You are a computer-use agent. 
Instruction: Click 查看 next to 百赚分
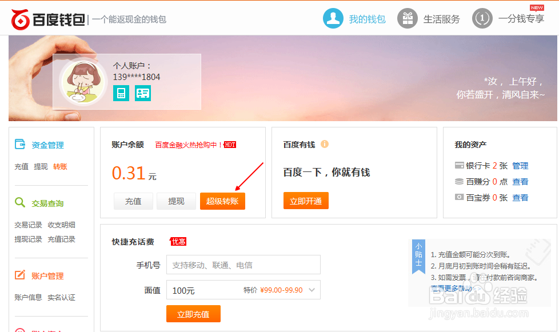pos(520,182)
